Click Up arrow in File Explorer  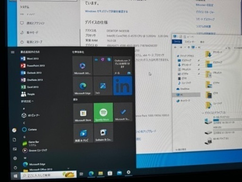(x=189, y=47)
